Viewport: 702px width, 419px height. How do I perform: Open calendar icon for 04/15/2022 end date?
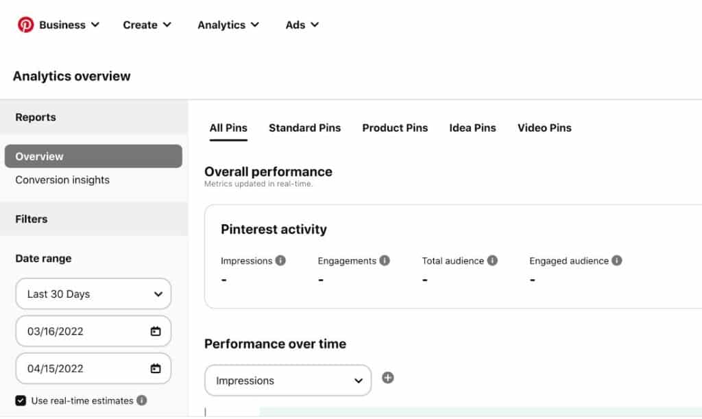(x=156, y=368)
